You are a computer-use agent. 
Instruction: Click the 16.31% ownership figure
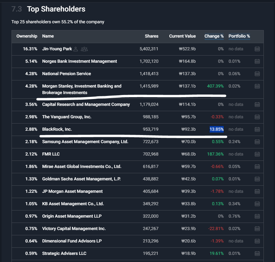tap(30, 49)
